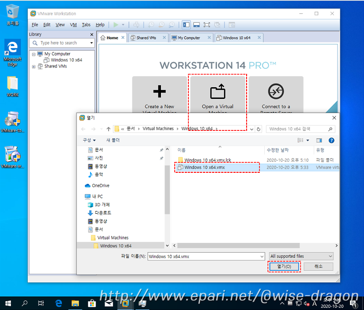This screenshot has width=364, height=310.
Task: Click the Open a Virtual Machine tile
Action: click(x=217, y=95)
